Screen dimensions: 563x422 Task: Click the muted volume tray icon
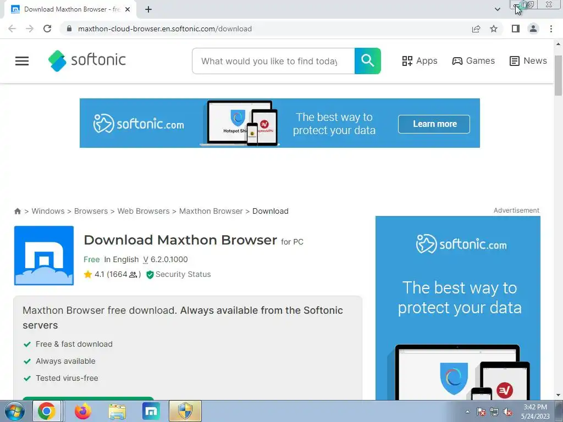coord(507,412)
